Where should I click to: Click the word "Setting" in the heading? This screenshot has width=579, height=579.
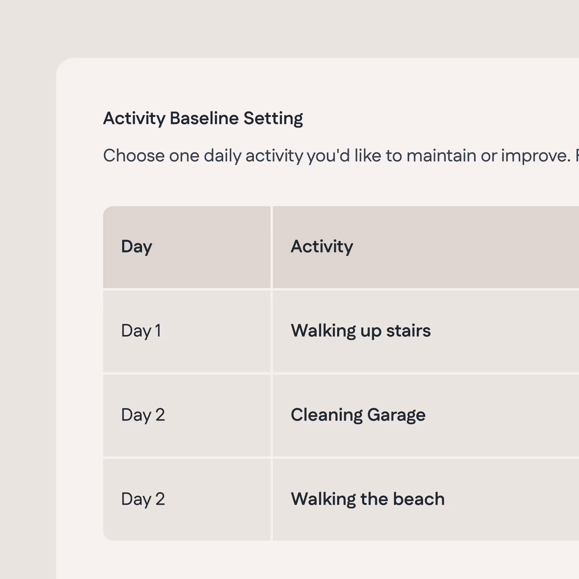pyautogui.click(x=273, y=118)
